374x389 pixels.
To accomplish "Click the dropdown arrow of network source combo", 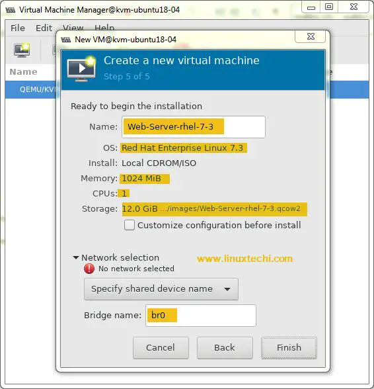I will [x=227, y=289].
